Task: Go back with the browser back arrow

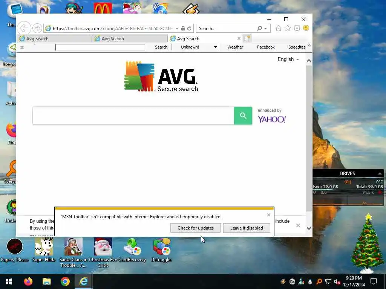Action: (x=24, y=28)
